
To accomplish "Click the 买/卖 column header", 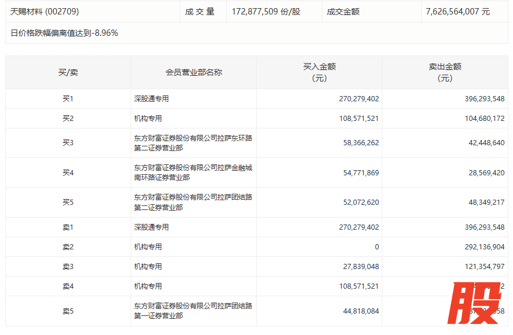I will click(x=68, y=72).
